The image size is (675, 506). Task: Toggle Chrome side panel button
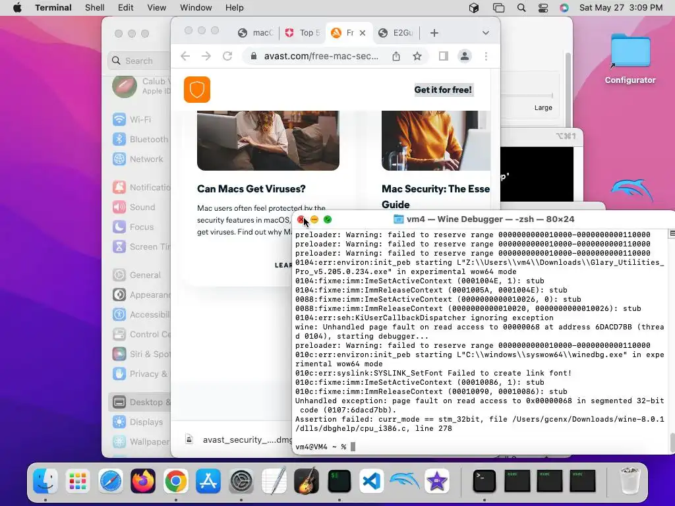coord(444,57)
